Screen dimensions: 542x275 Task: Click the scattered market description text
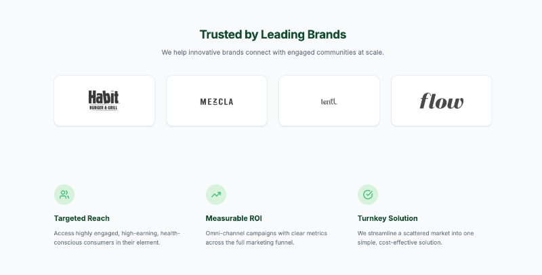coord(416,238)
